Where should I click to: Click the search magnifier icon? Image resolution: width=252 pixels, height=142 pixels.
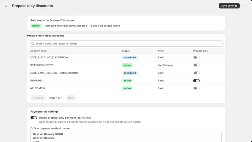pos(32,44)
